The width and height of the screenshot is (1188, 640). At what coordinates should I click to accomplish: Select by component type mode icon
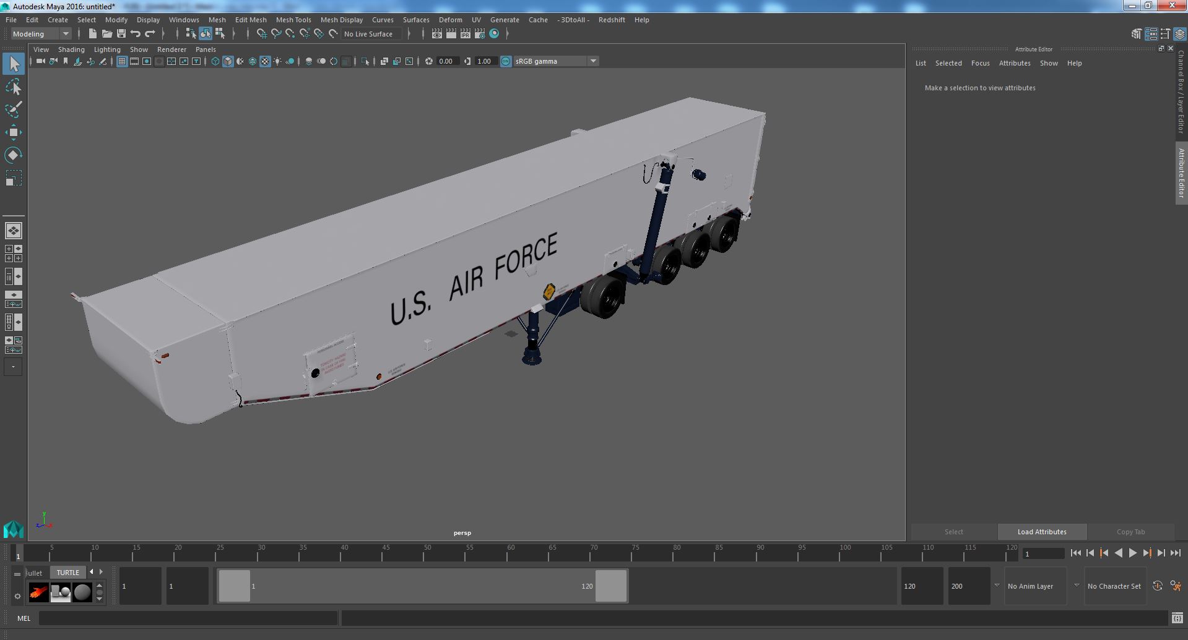pos(220,34)
